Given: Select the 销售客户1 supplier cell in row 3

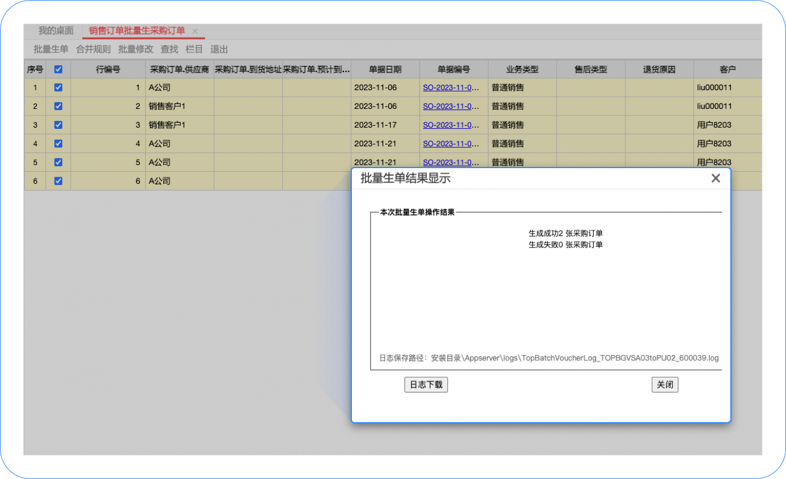Looking at the screenshot, I should (180, 125).
